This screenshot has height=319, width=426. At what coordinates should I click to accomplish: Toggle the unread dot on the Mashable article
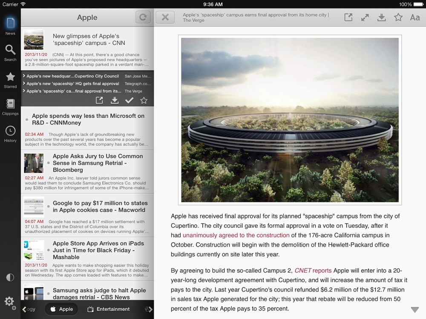coord(49,250)
